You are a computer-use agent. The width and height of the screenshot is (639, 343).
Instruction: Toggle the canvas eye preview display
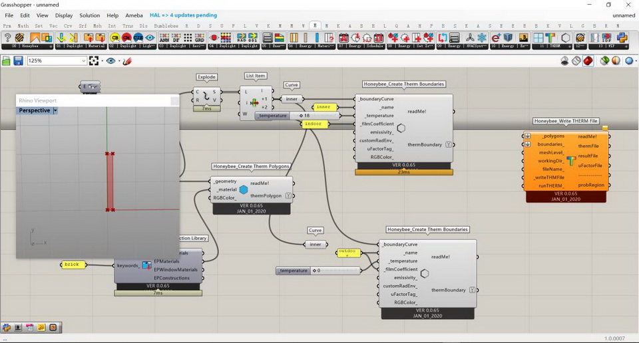click(x=110, y=60)
